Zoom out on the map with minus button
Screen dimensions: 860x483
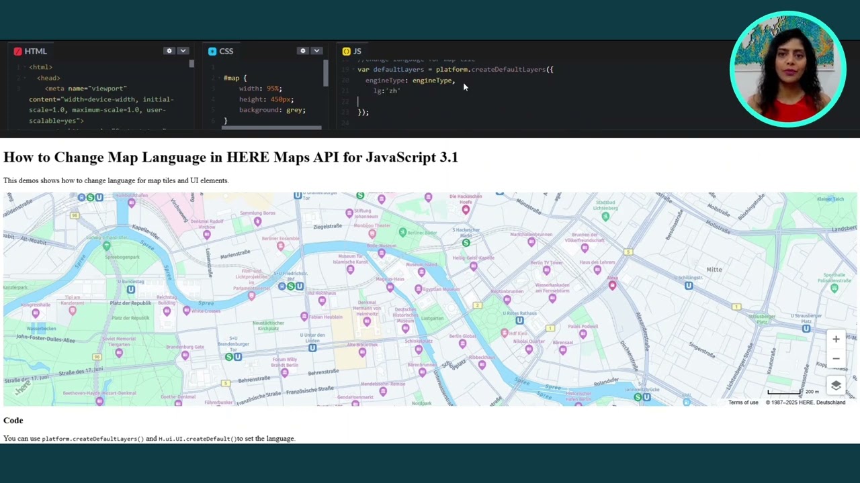[836, 359]
